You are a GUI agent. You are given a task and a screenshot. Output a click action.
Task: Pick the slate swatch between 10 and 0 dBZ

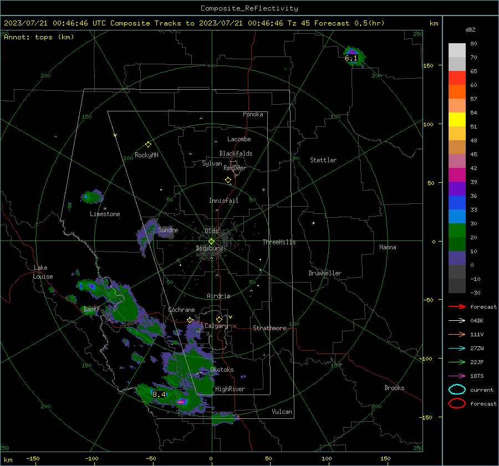457,258
